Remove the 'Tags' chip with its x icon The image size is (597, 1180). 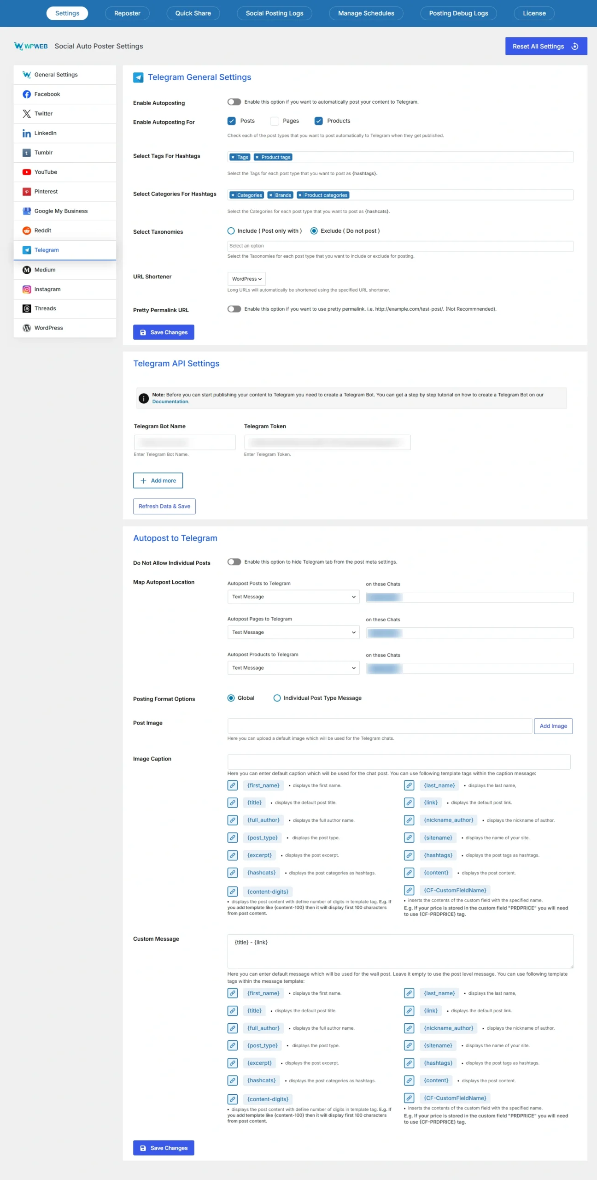[x=233, y=157]
